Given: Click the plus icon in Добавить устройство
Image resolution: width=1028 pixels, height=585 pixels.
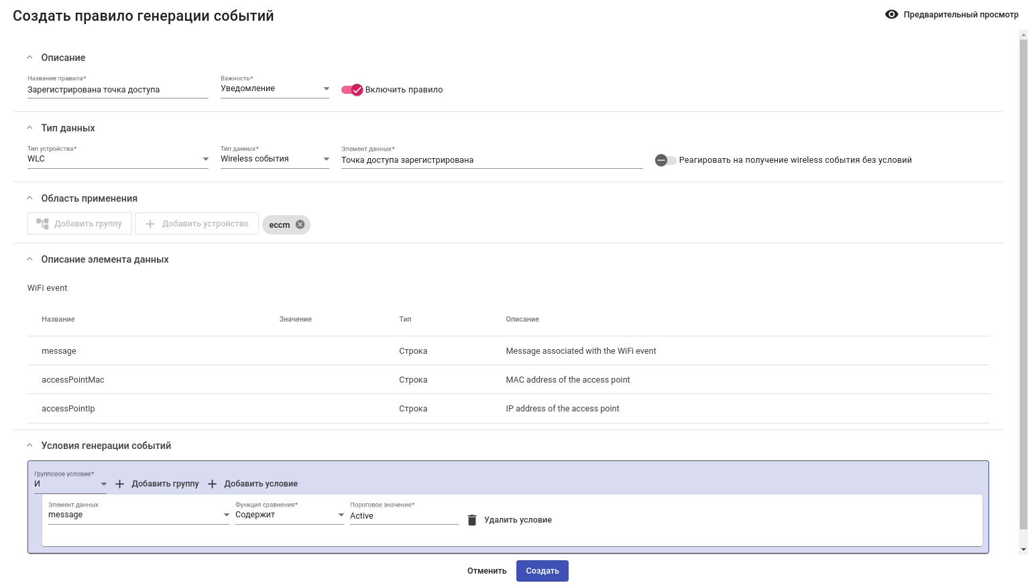Looking at the screenshot, I should click(150, 224).
